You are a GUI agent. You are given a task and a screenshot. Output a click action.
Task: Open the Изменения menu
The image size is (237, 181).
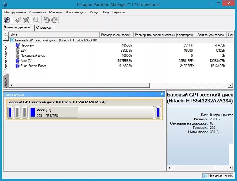(38, 12)
